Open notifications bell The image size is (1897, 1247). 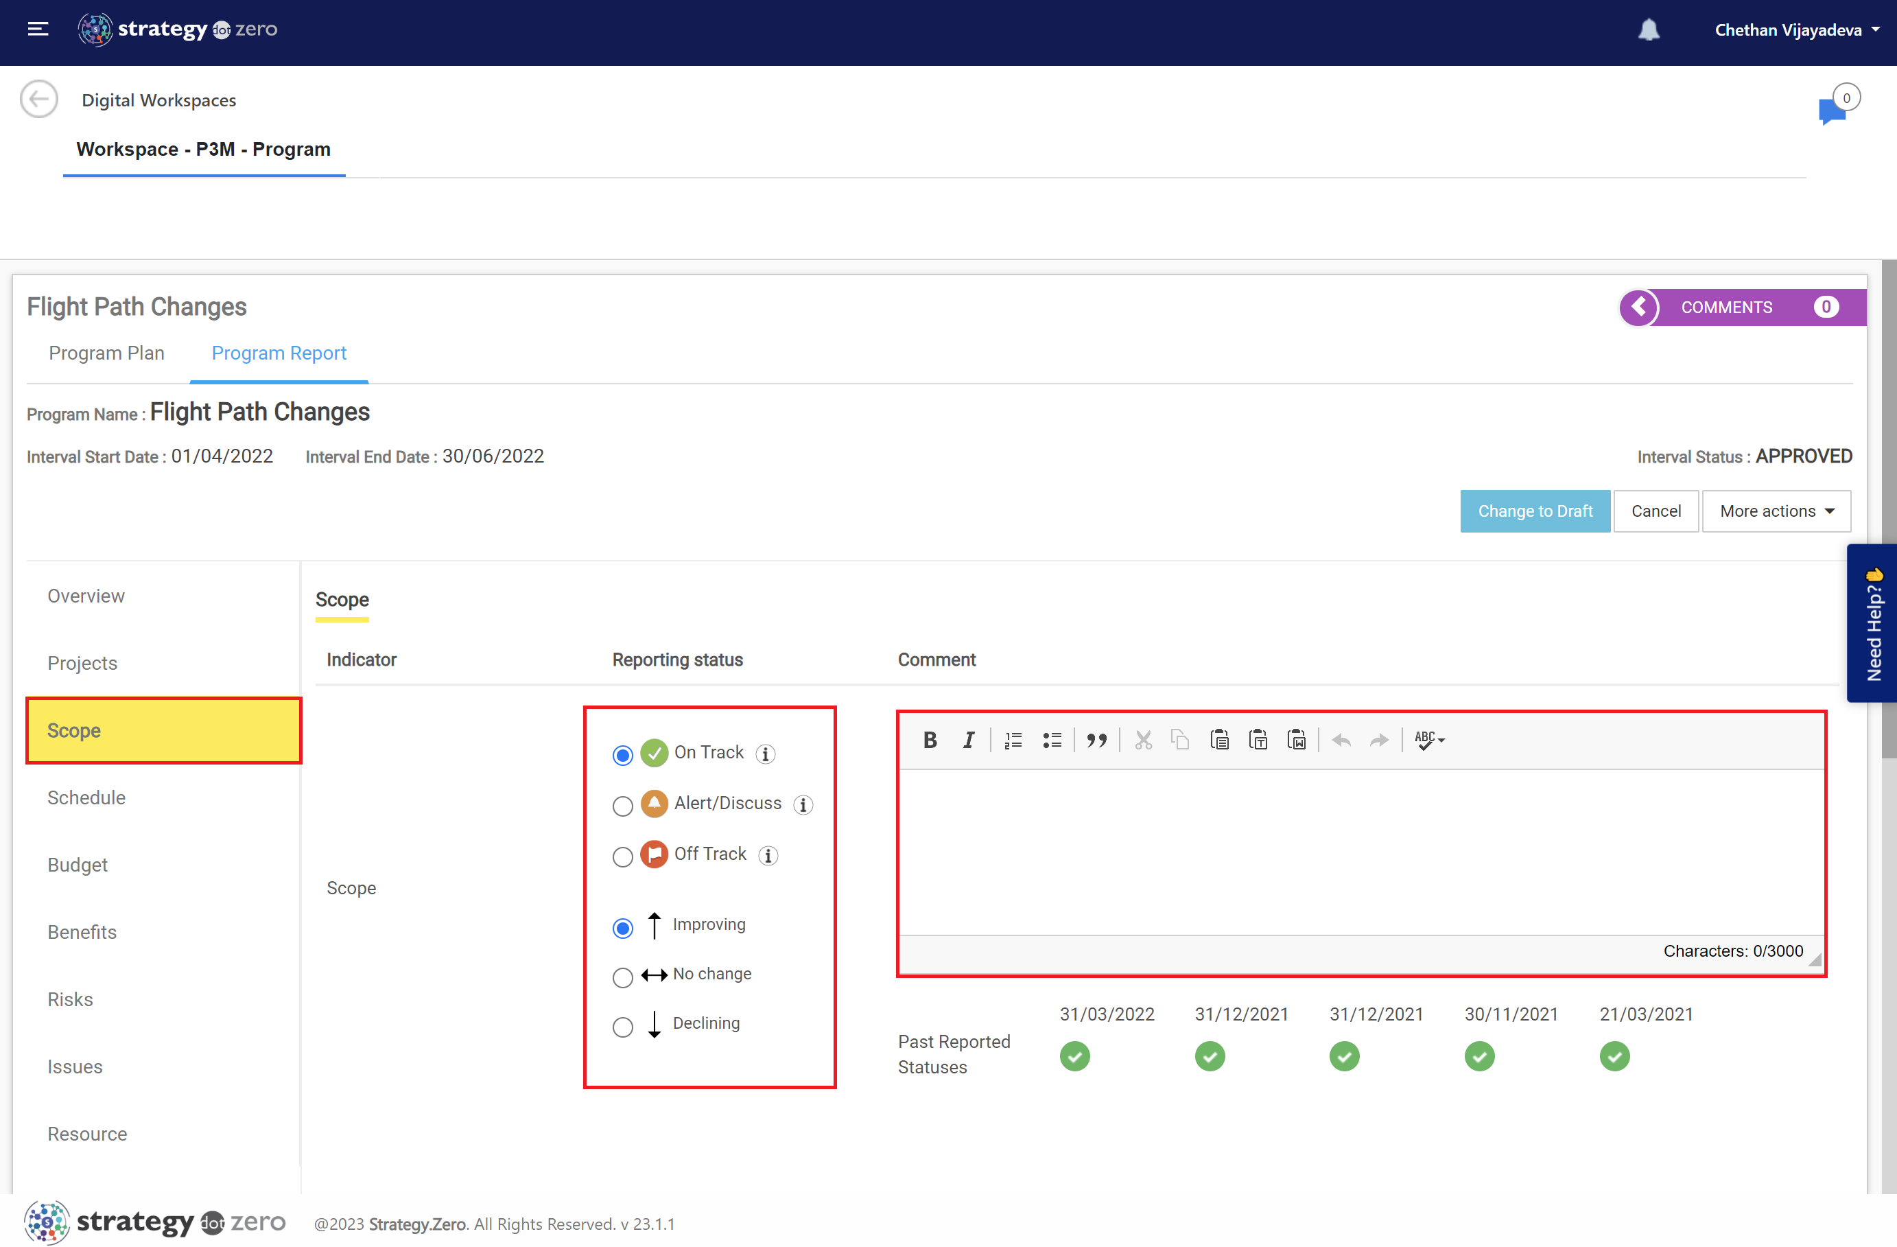click(1649, 30)
